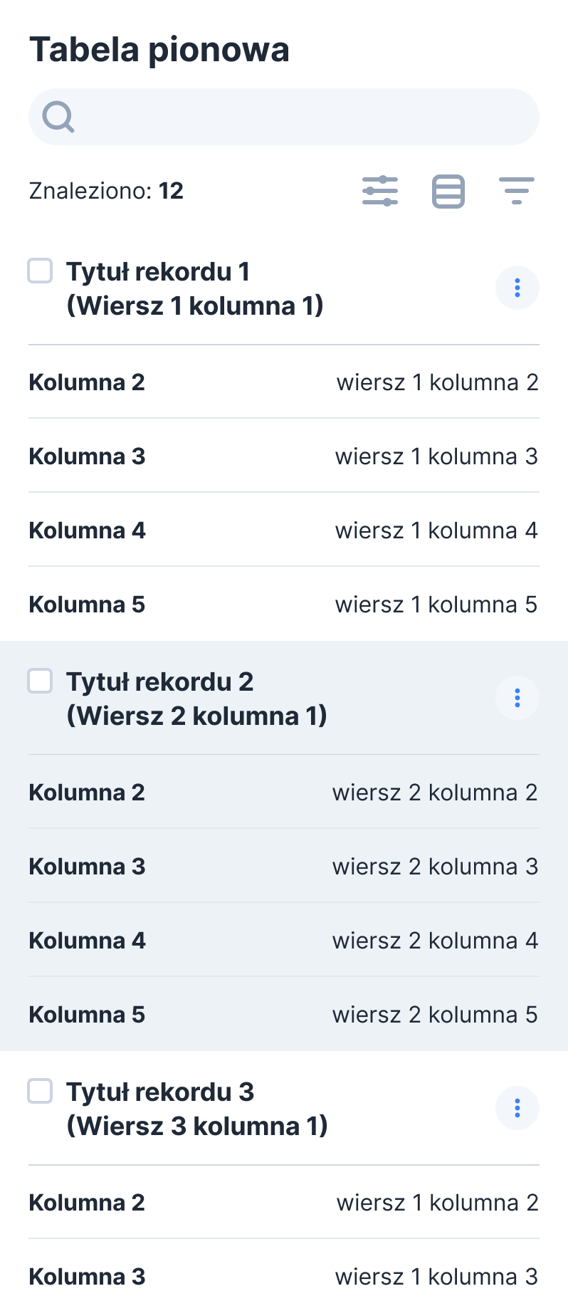Switch the table layout view icon
Screen dimensions: 568x1296
click(448, 191)
